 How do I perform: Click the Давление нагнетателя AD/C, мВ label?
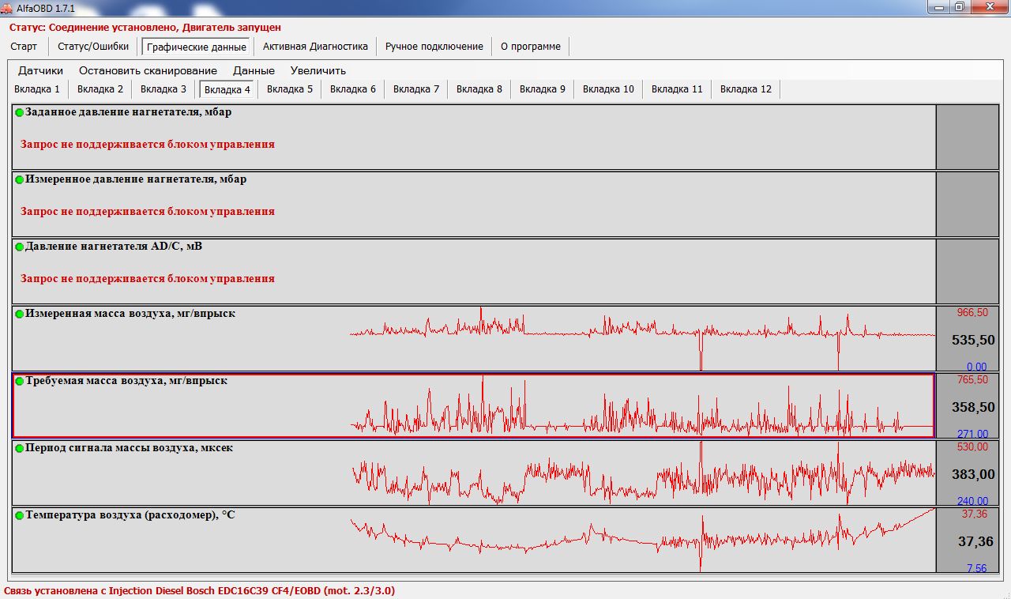[x=114, y=247]
